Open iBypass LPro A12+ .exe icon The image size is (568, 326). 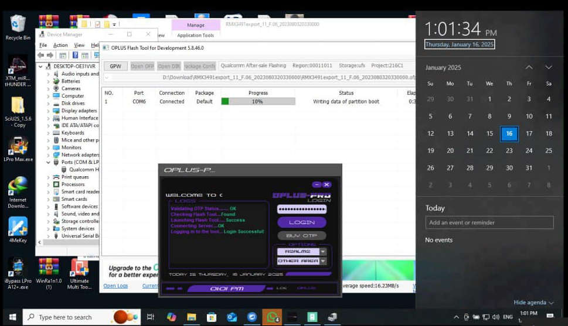click(18, 273)
